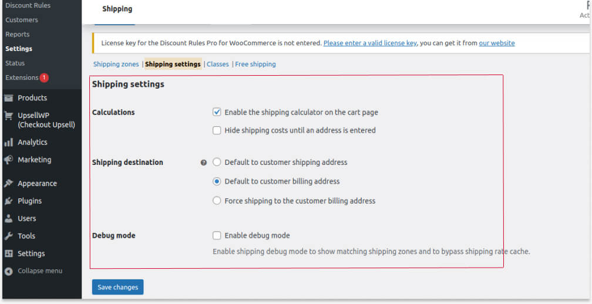This screenshot has width=592, height=304.
Task: Check the Enable debug mode checkbox
Action: [x=217, y=236]
